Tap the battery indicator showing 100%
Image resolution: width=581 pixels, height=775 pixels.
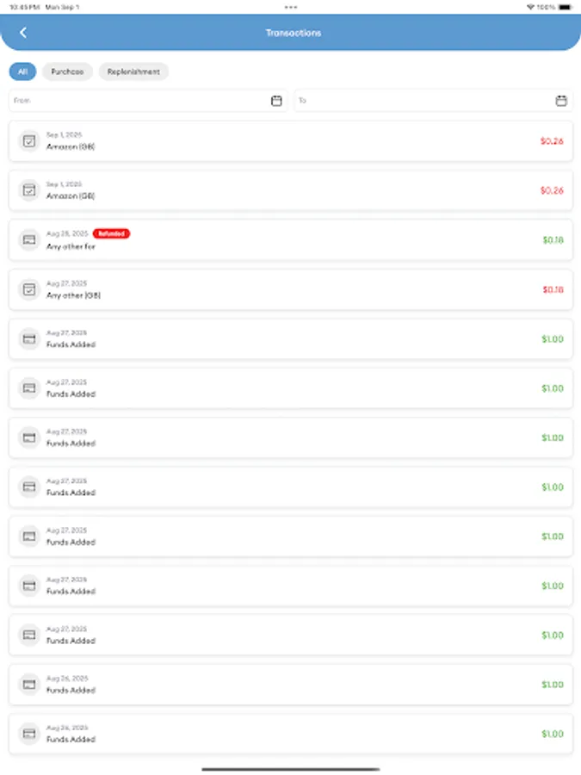(565, 6)
